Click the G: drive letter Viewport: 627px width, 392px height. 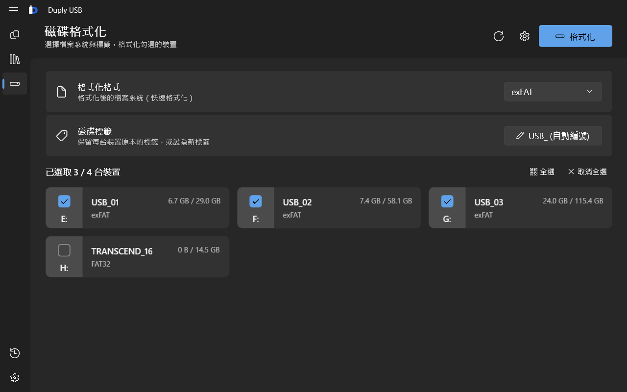click(x=447, y=219)
